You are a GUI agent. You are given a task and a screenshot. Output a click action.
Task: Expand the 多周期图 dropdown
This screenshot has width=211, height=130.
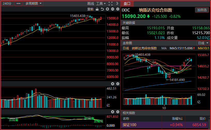[x=33, y=4]
